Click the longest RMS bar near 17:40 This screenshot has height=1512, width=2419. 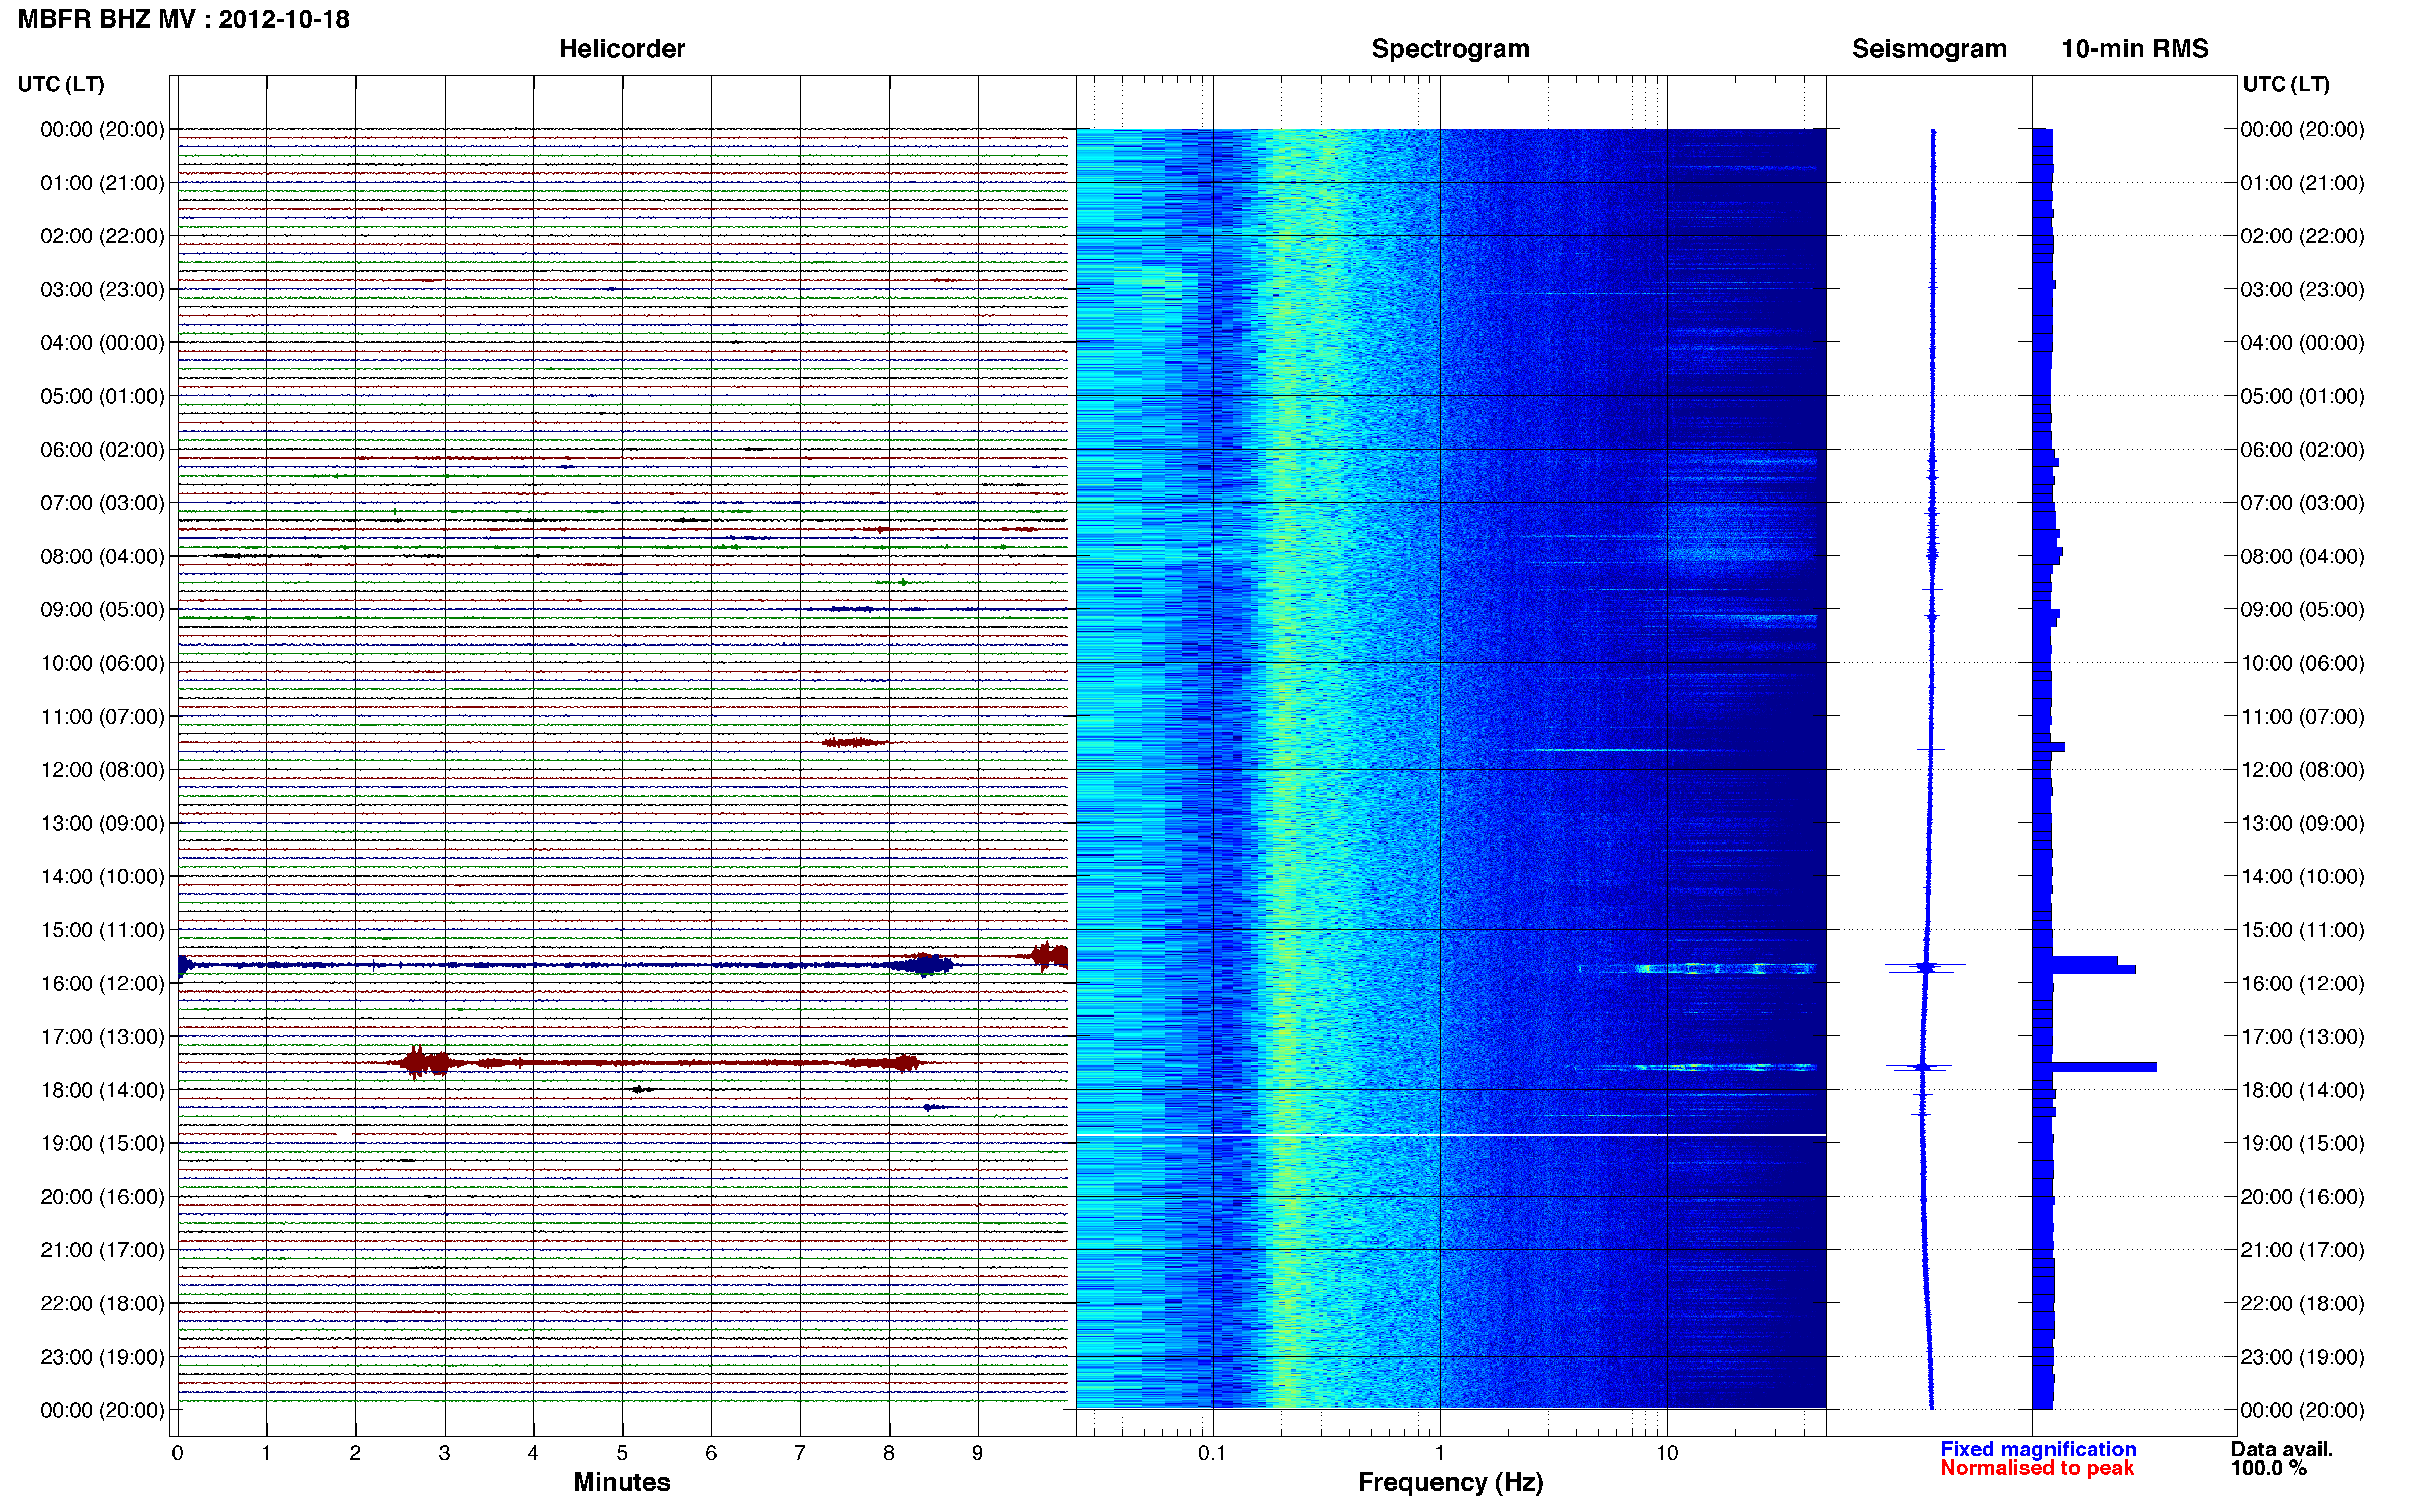pyautogui.click(x=2094, y=1067)
